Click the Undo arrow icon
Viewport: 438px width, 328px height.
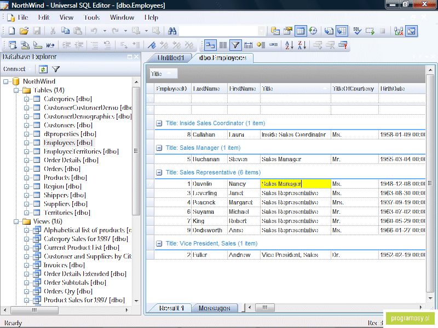click(94, 31)
